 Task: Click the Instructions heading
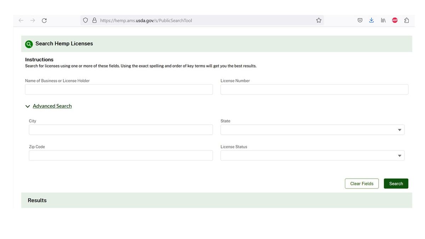pos(39,59)
